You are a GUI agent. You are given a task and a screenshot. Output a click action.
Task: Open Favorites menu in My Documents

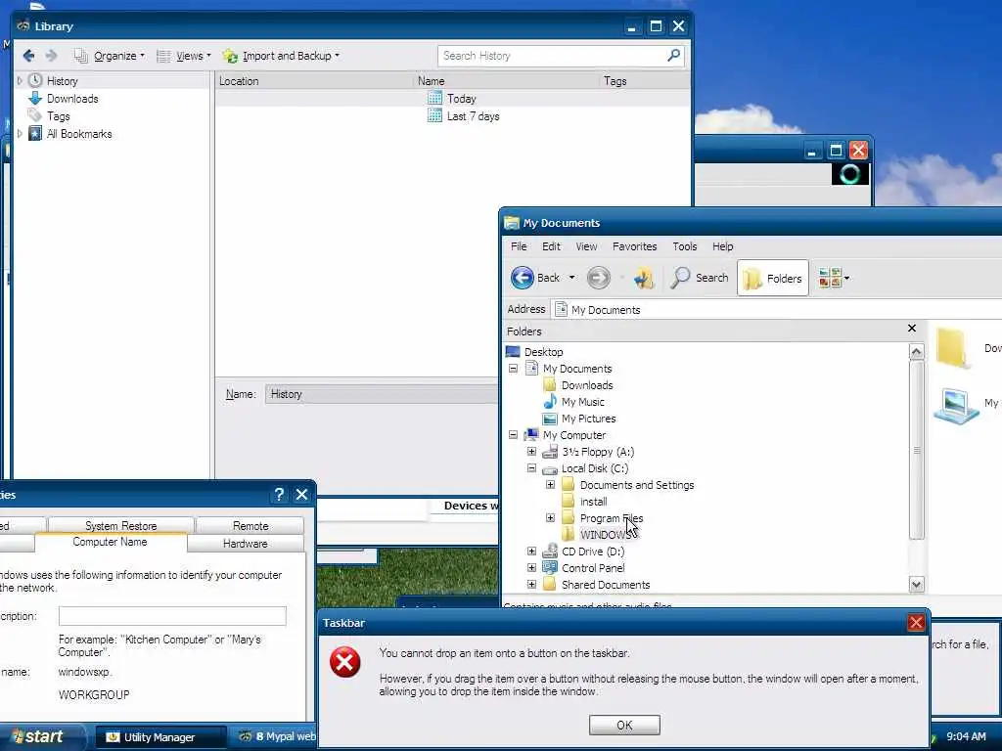pyautogui.click(x=634, y=246)
